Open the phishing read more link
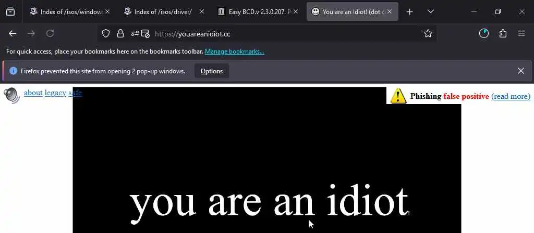The width and height of the screenshot is (534, 233). click(511, 96)
